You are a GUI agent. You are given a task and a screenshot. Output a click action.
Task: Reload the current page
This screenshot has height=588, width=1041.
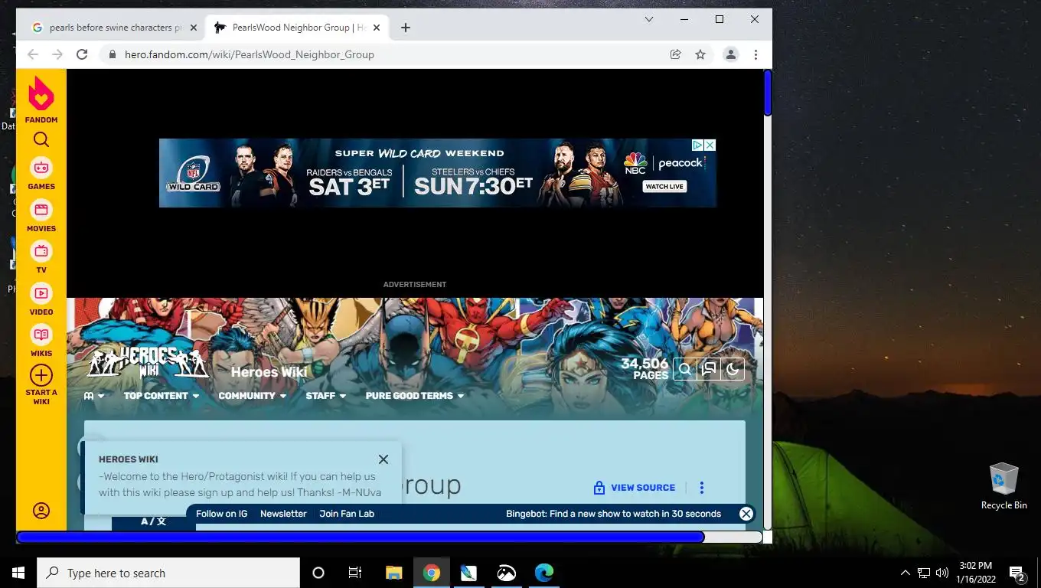[82, 54]
